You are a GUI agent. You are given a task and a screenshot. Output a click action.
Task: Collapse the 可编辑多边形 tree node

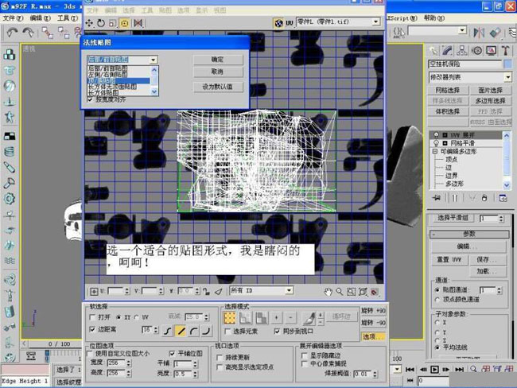point(435,151)
